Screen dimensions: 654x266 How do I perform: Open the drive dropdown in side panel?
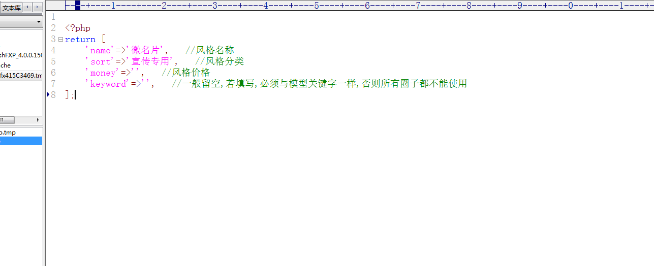click(x=39, y=22)
